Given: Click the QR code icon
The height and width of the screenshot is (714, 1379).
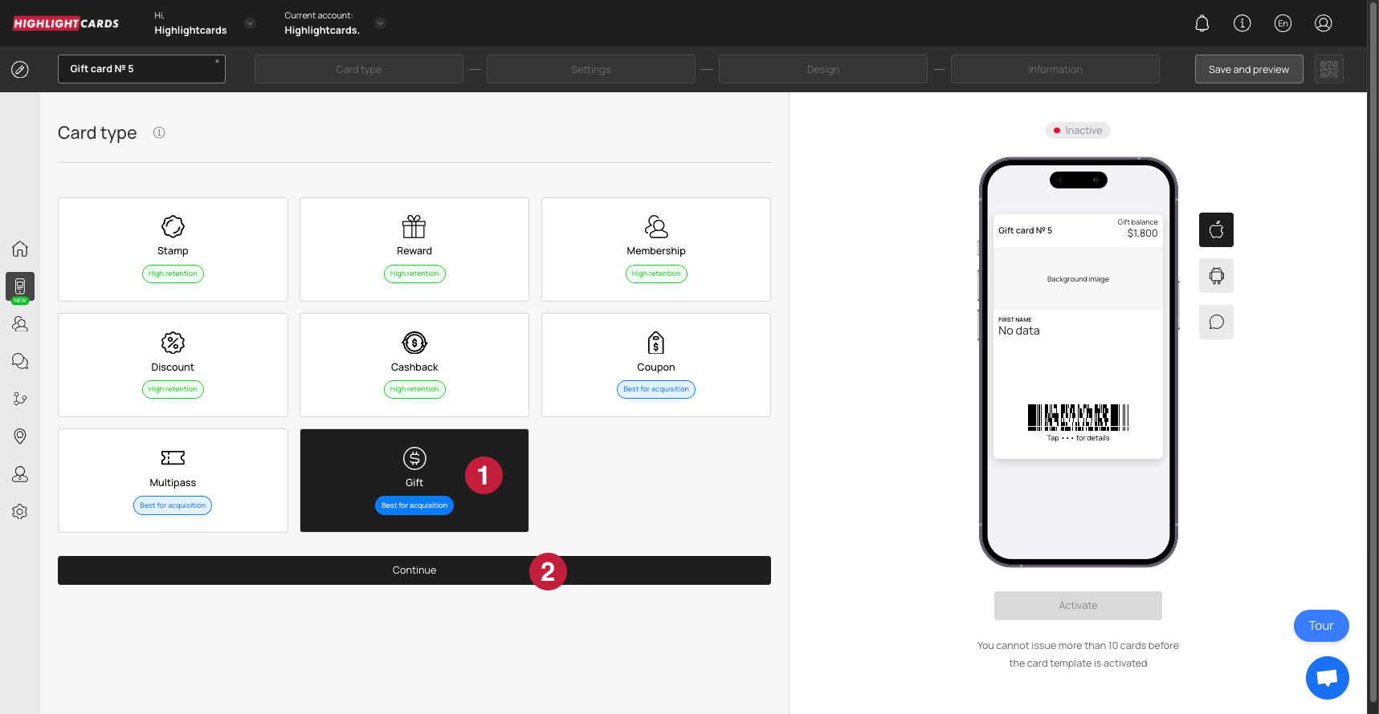Looking at the screenshot, I should [x=1328, y=69].
